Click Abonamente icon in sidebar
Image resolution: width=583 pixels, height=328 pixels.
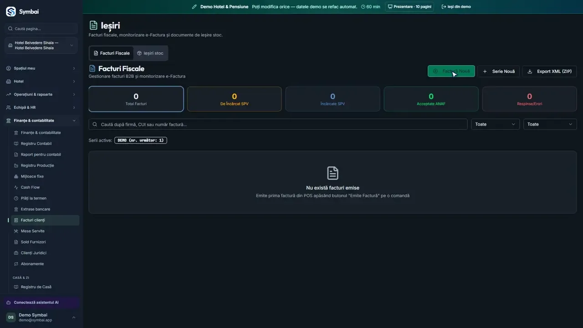(16, 264)
